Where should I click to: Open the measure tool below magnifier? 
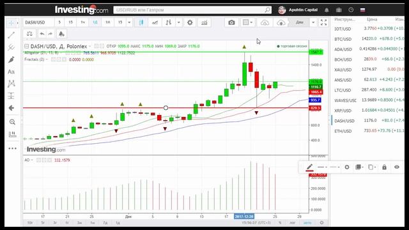[x=12, y=134]
